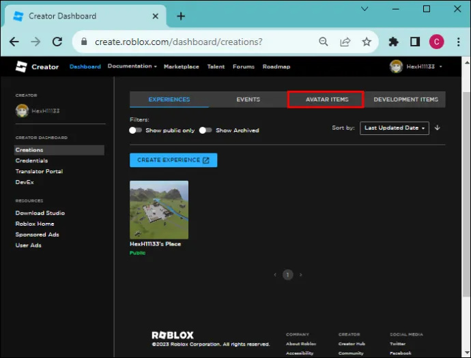The width and height of the screenshot is (471, 358).
Task: Open the HexH11133 account dropdown arrow
Action: 441,67
